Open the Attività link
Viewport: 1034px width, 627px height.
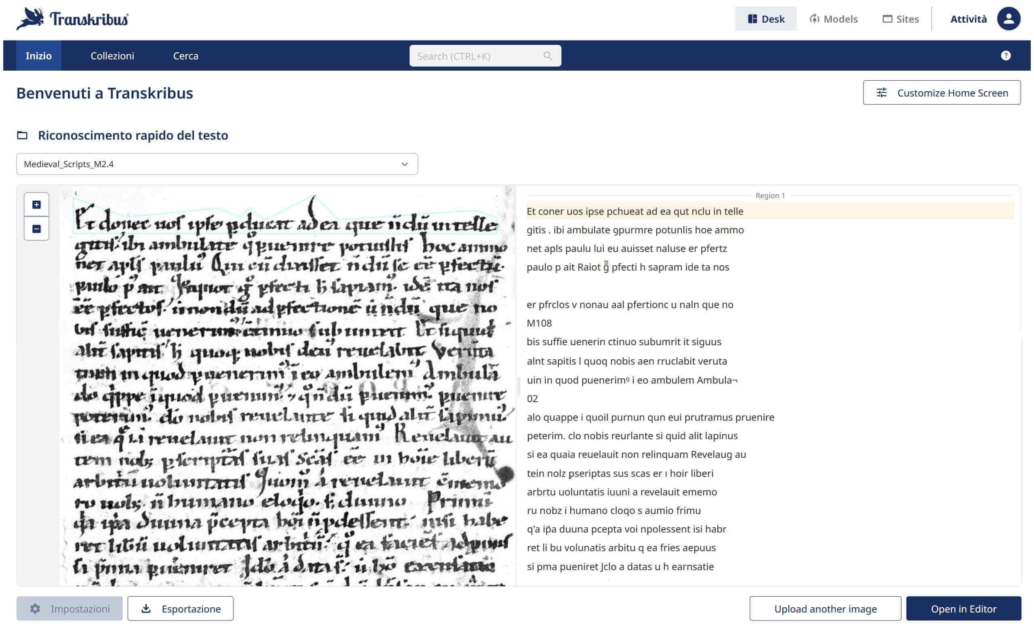click(x=969, y=19)
